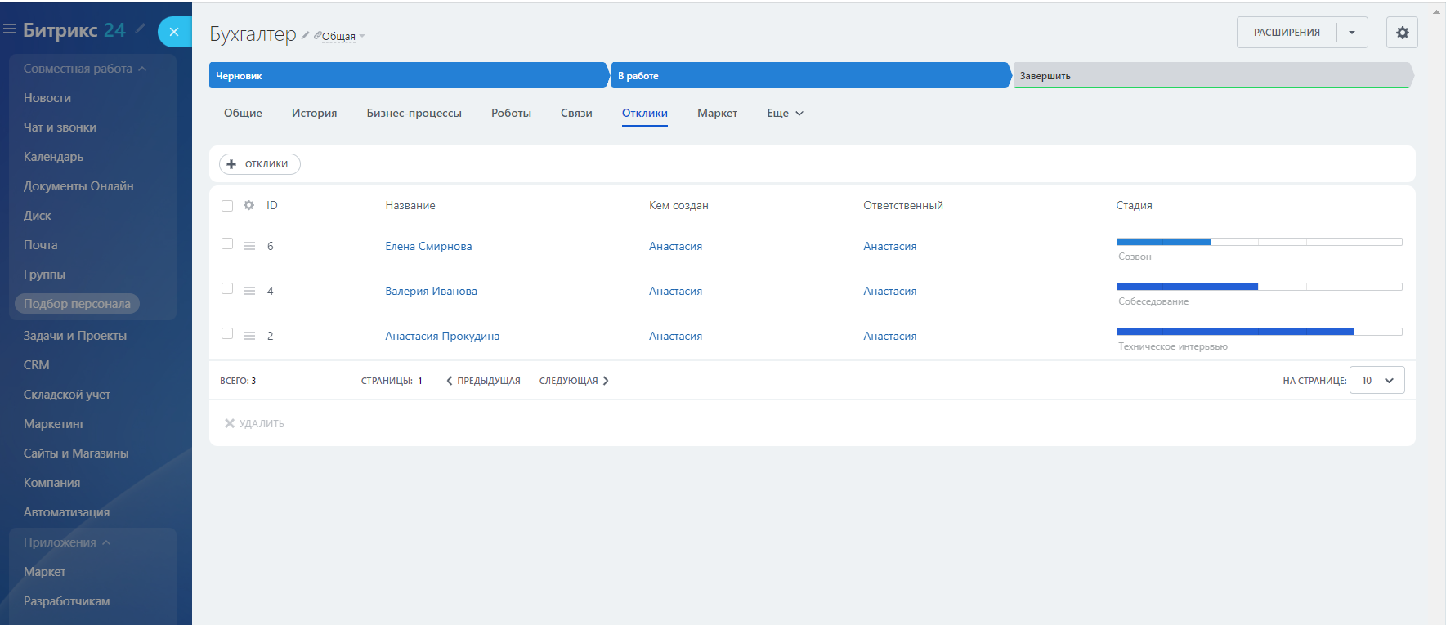Open the row actions menu for ID 4
Screen dimensions: 1446x625
pyautogui.click(x=249, y=291)
